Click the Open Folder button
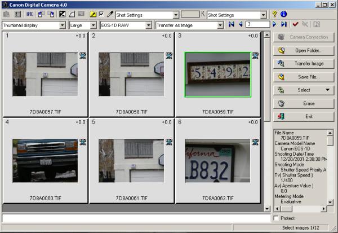This screenshot has width=338, height=233. click(304, 51)
